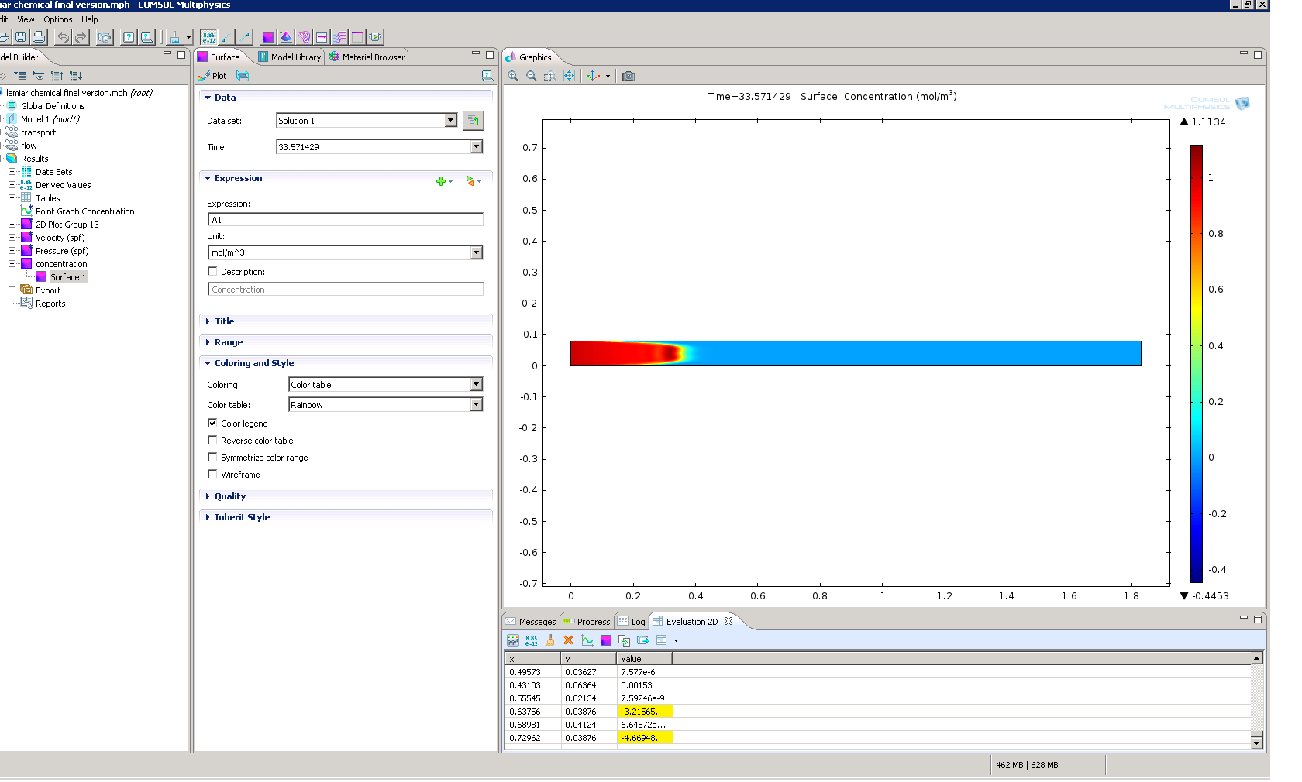Enable the Reverse color table checkbox
The width and height of the screenshot is (1302, 782).
212,441
